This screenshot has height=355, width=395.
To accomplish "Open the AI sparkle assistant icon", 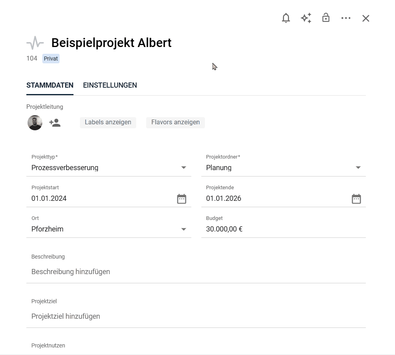I will [306, 18].
